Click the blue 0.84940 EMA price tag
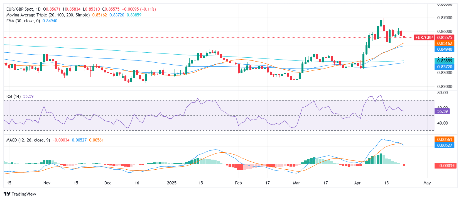The width and height of the screenshot is (461, 200). [445, 49]
